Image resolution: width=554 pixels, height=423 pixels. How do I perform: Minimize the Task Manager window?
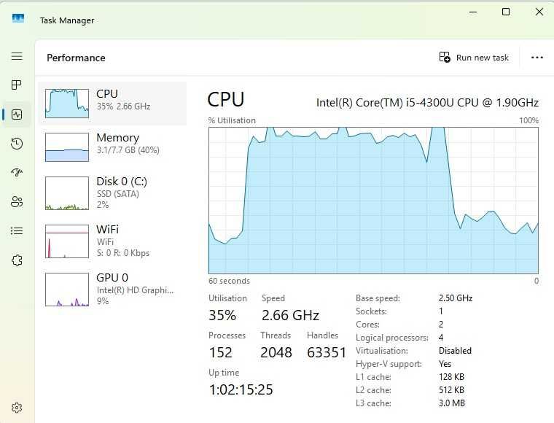[473, 12]
